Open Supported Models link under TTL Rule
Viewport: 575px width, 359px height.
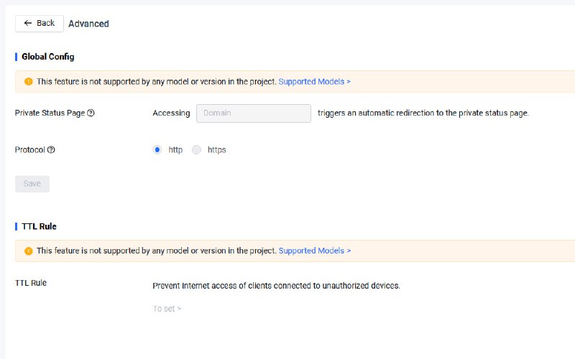pyautogui.click(x=314, y=251)
